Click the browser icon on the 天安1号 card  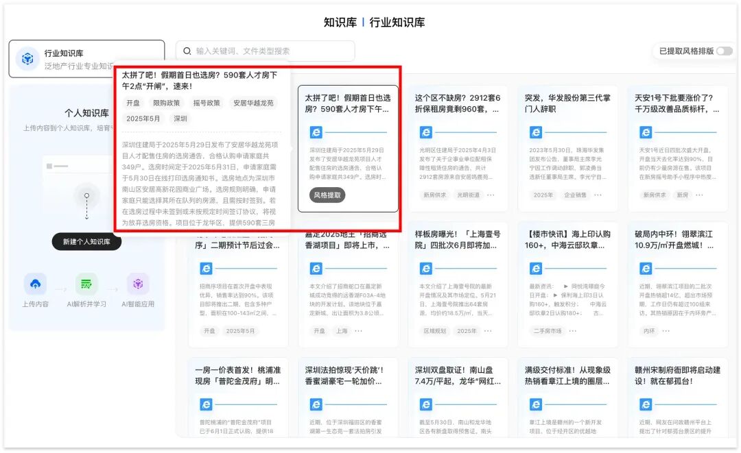[x=646, y=132]
